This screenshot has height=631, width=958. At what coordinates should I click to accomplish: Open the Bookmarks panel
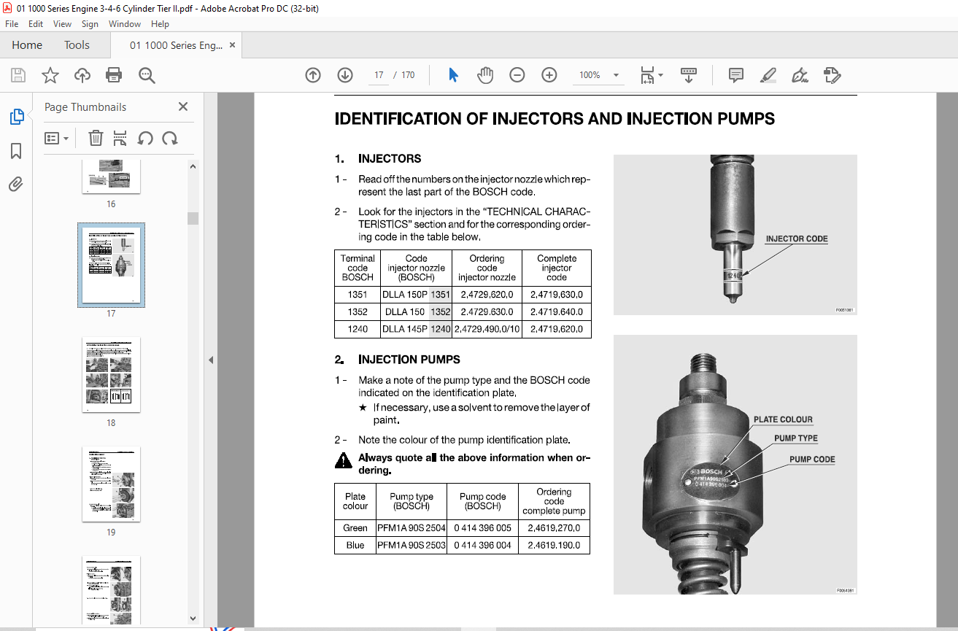pyautogui.click(x=16, y=151)
